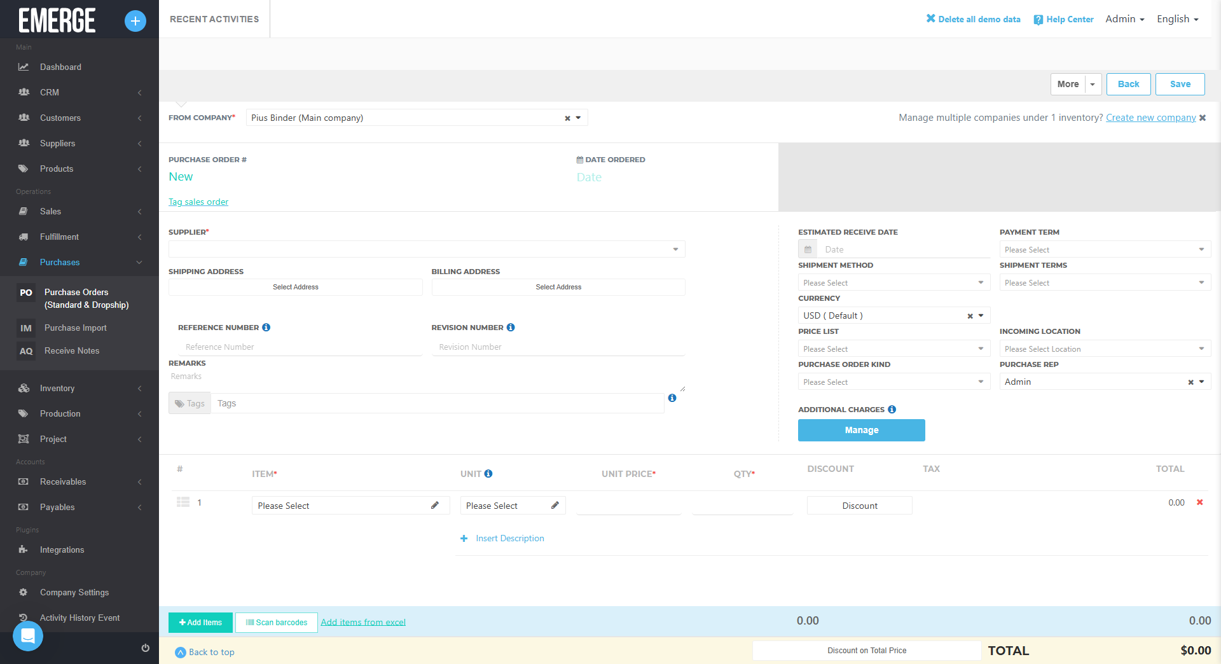Dismiss the create new company notice

tap(1203, 118)
